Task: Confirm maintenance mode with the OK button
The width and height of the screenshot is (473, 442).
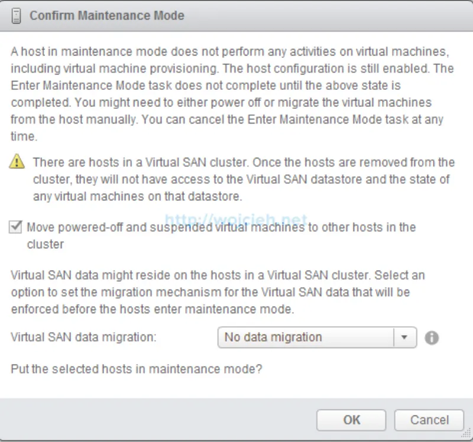Action: (351, 420)
